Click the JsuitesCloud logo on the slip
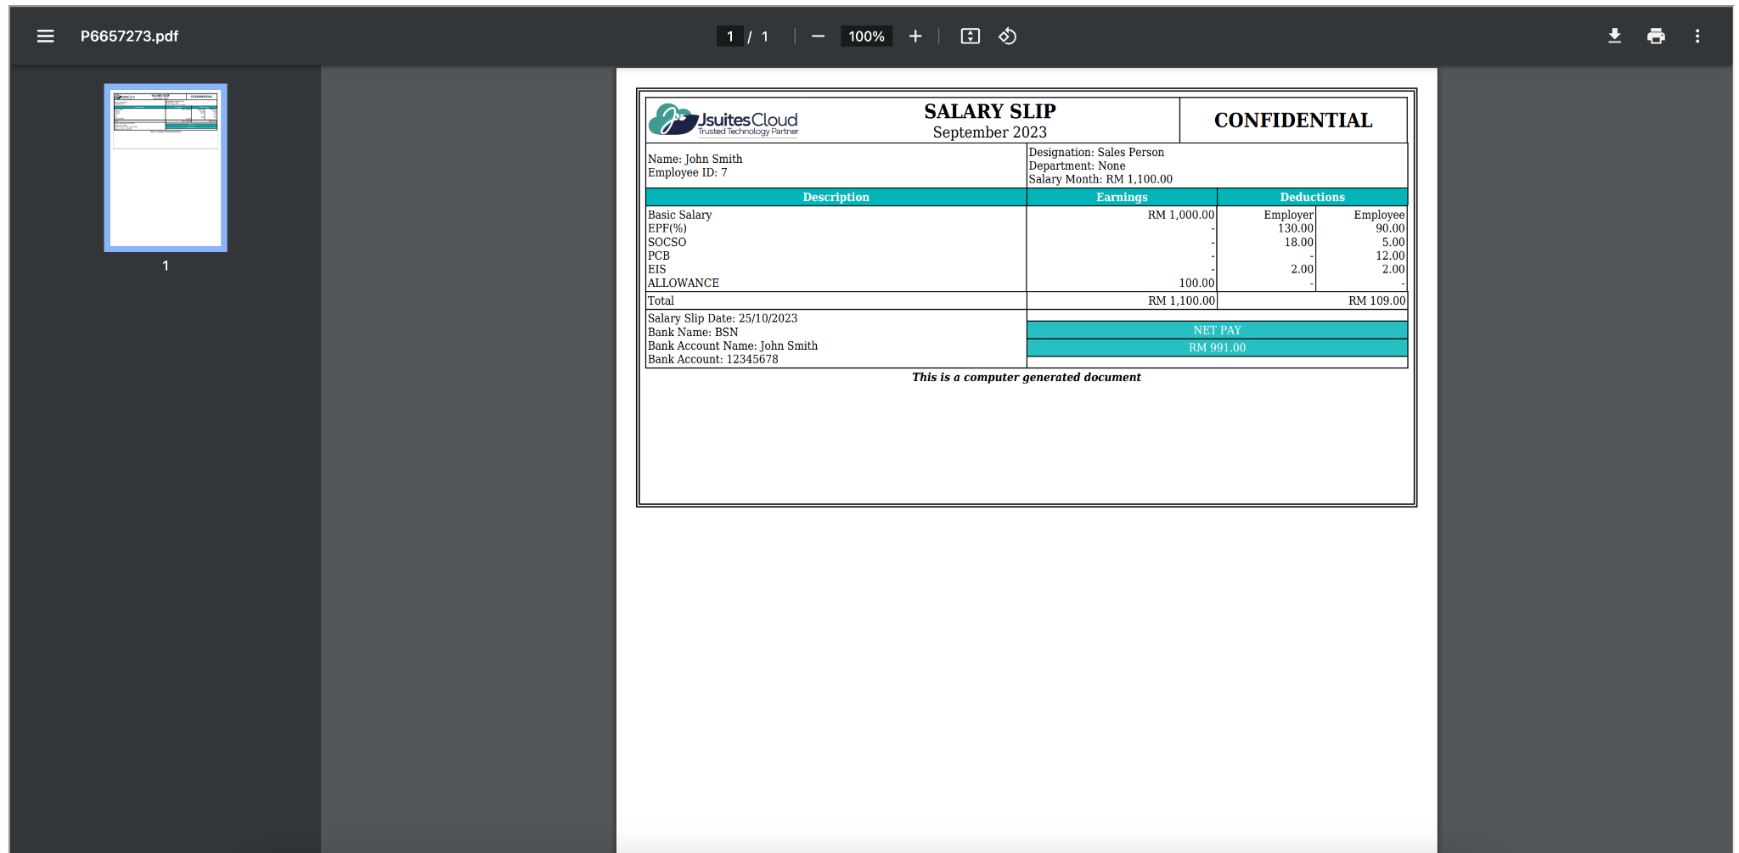1739x853 pixels. coord(723,121)
